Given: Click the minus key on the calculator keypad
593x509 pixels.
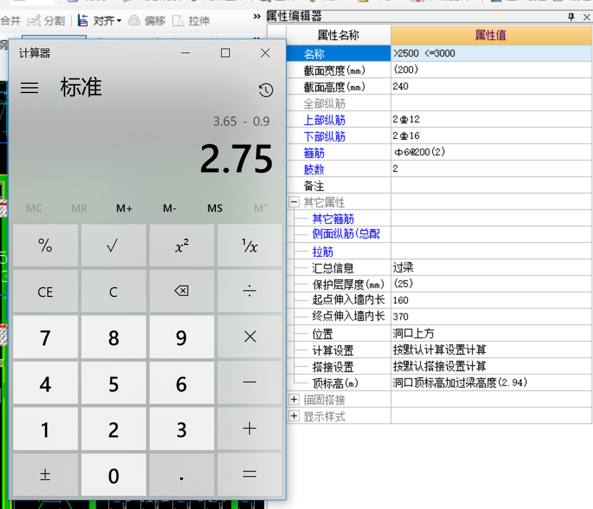Looking at the screenshot, I should (249, 382).
